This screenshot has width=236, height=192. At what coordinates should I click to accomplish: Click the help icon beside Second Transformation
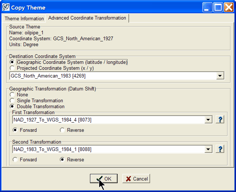point(220,149)
